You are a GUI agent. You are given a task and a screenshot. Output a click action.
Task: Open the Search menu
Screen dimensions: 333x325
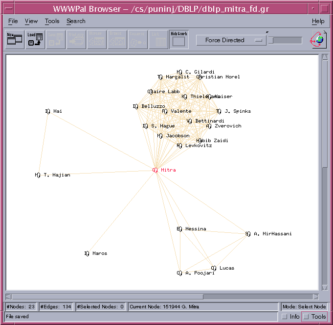coord(76,21)
